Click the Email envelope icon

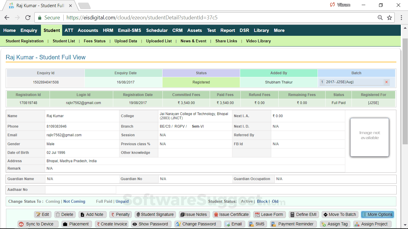[228, 224]
